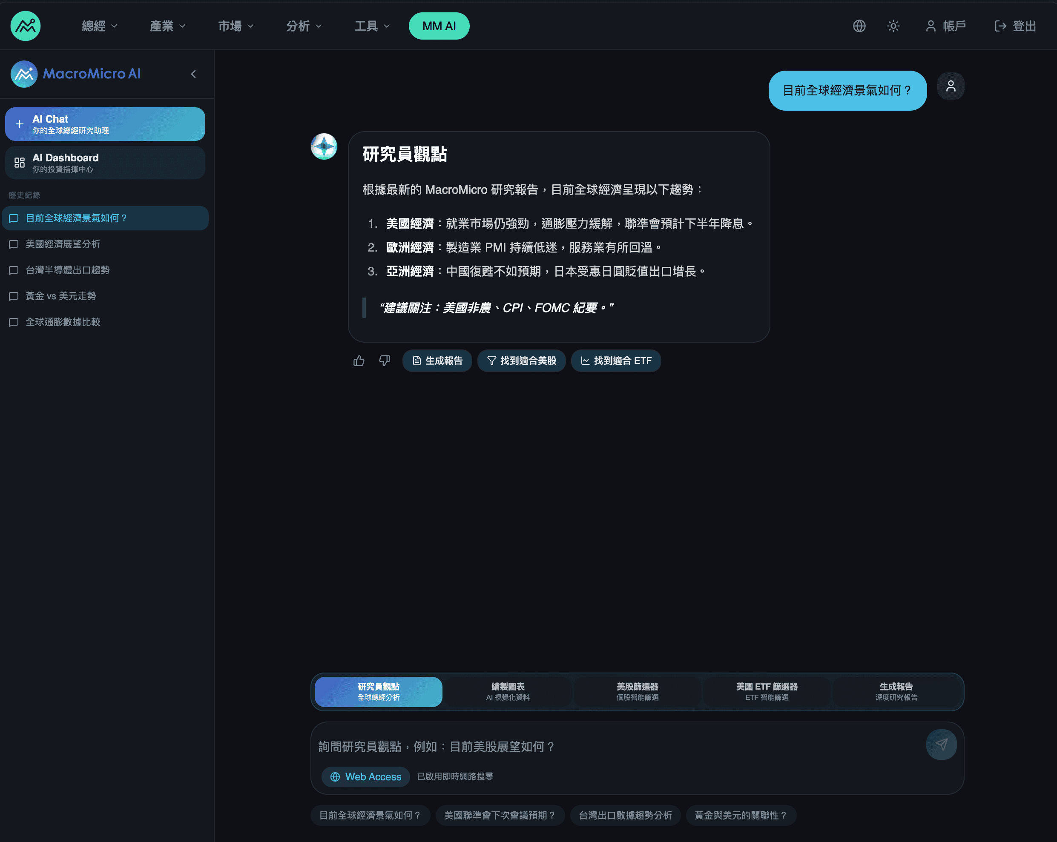The image size is (1057, 842).
Task: Expand the 總經 dropdown menu
Action: point(100,26)
